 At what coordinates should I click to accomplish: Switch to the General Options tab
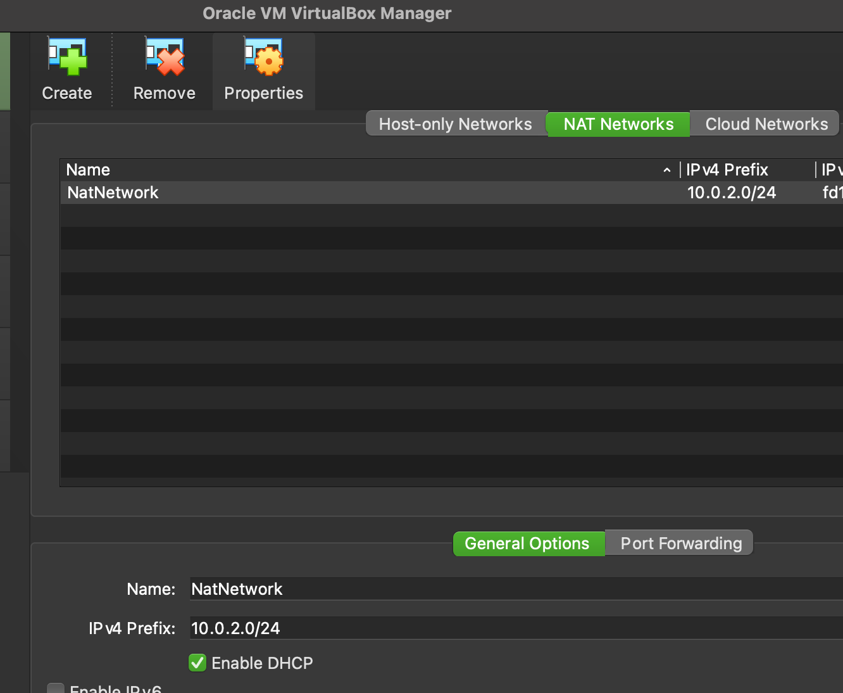tap(528, 543)
